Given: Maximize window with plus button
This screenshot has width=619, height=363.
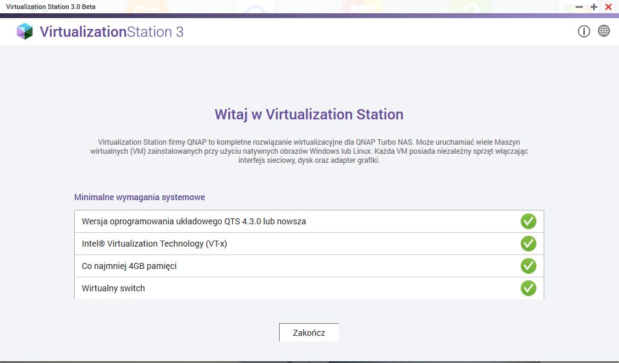Looking at the screenshot, I should [594, 7].
